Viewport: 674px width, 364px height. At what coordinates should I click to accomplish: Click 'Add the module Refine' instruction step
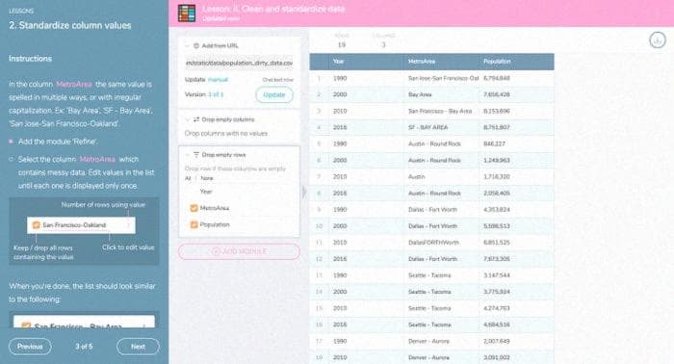click(x=58, y=142)
